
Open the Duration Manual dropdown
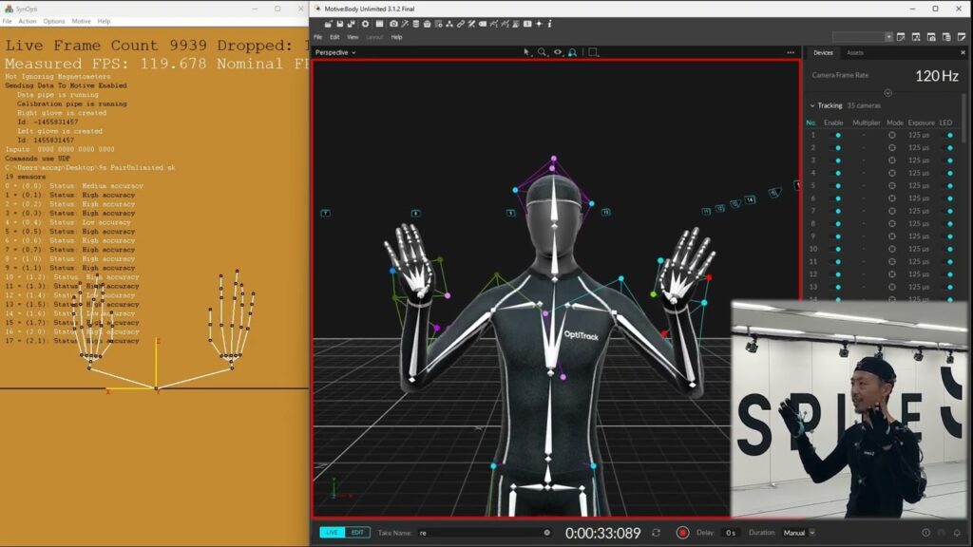pyautogui.click(x=798, y=533)
